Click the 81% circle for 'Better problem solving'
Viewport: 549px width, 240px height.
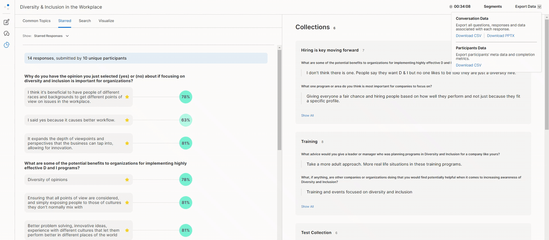[186, 230]
